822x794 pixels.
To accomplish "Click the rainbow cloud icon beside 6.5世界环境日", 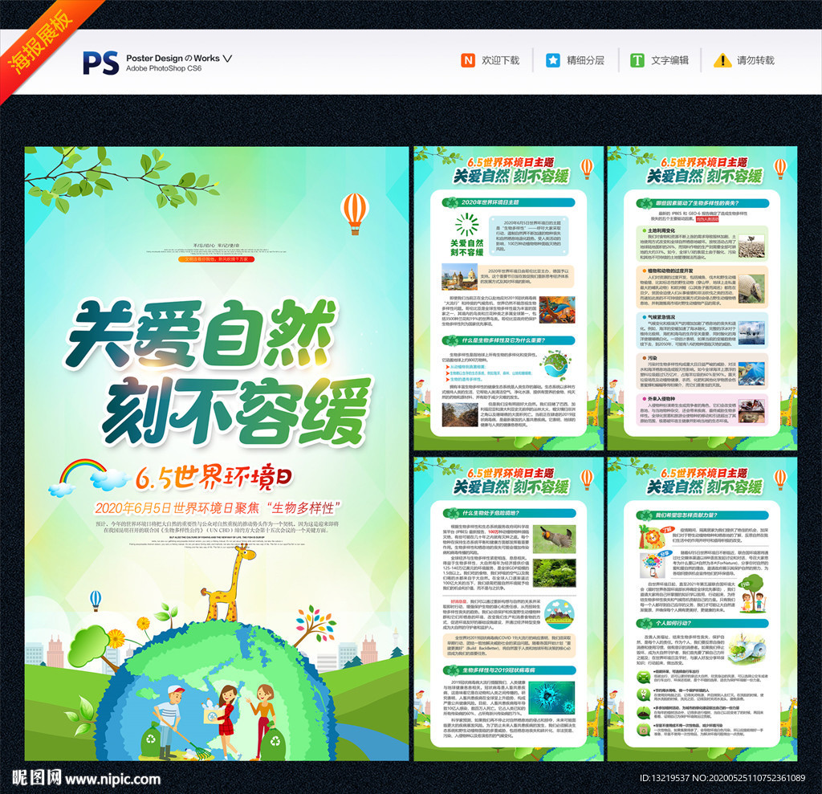I will 79,476.
